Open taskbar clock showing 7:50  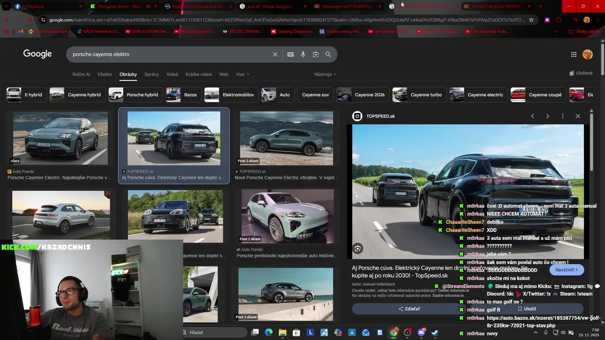click(588, 332)
